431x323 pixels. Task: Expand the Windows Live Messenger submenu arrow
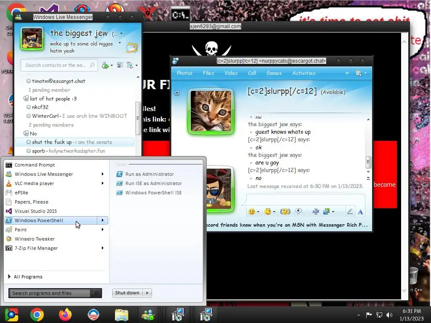[103, 174]
